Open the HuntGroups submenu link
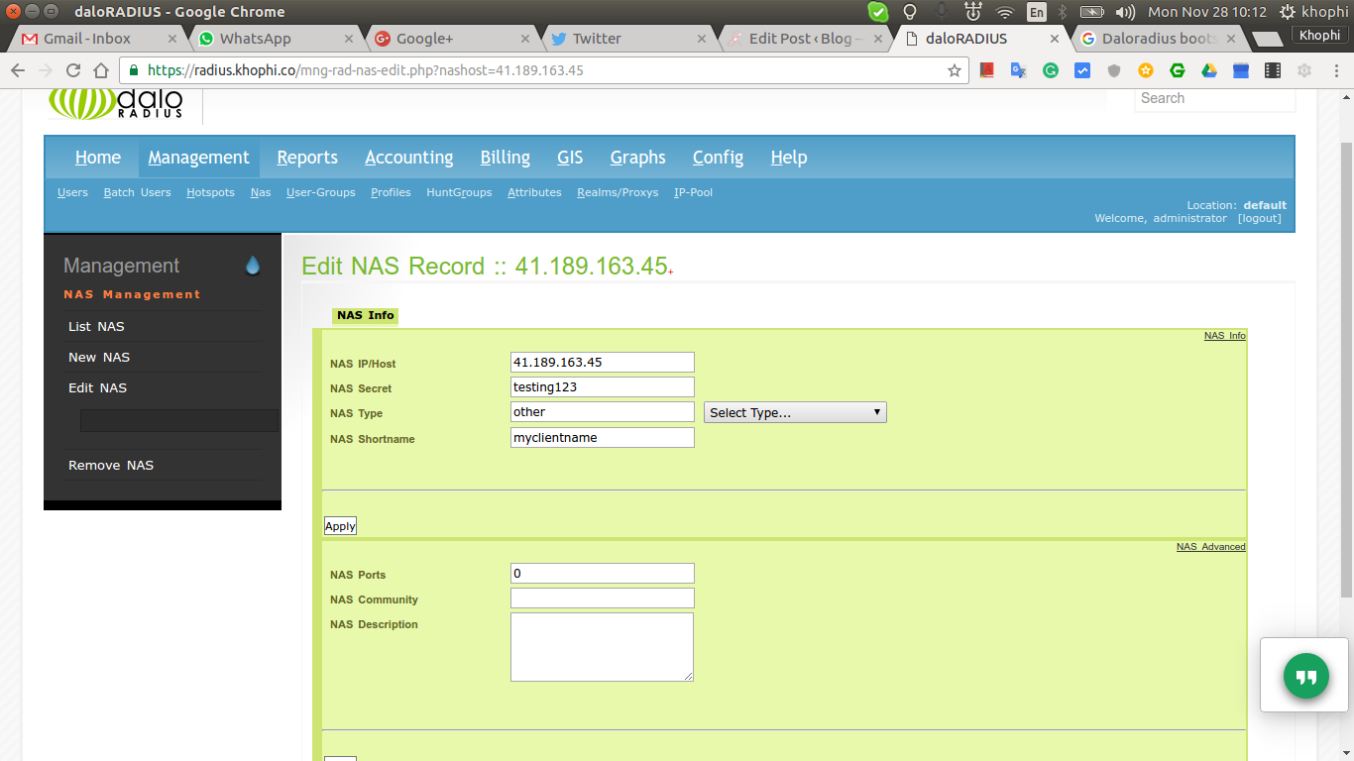This screenshot has width=1354, height=761. point(459,192)
